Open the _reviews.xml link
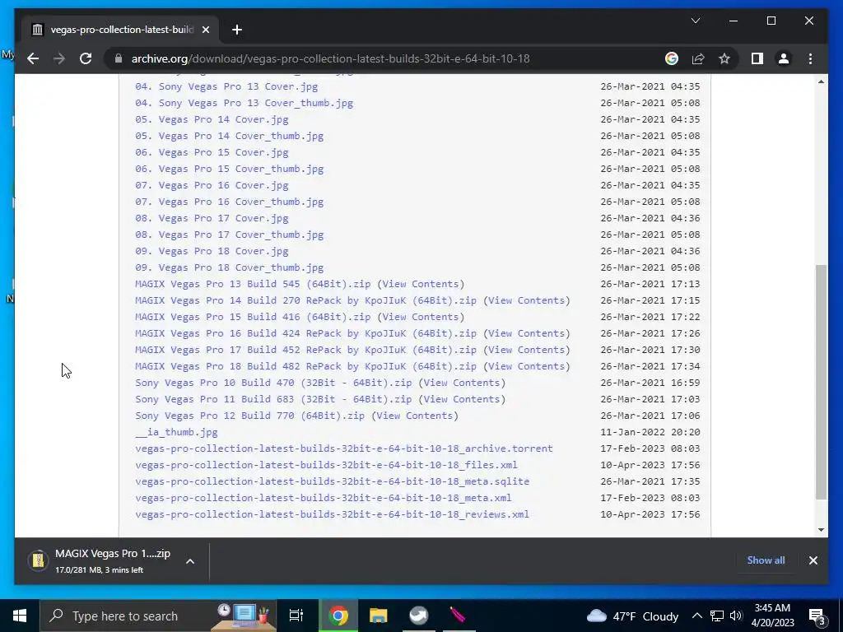The image size is (843, 632). [x=333, y=514]
